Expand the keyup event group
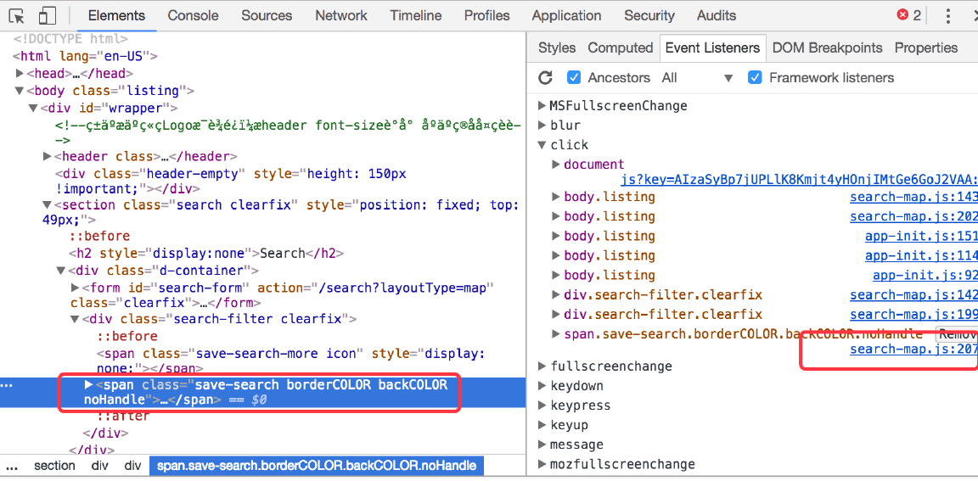 pyautogui.click(x=542, y=425)
